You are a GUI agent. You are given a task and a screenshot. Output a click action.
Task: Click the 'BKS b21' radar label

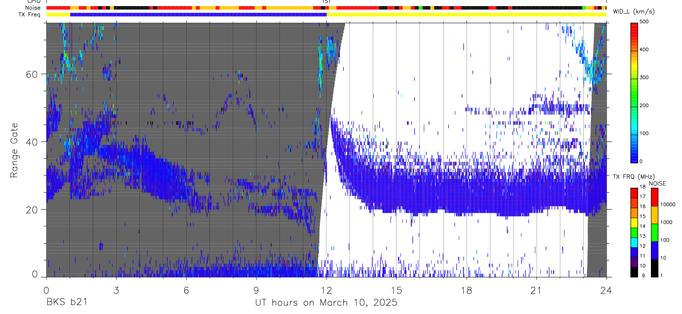pyautogui.click(x=66, y=302)
